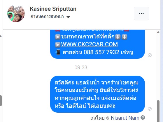
Task: Click the left panel scrollbar up arrow
Action: (1, 36)
